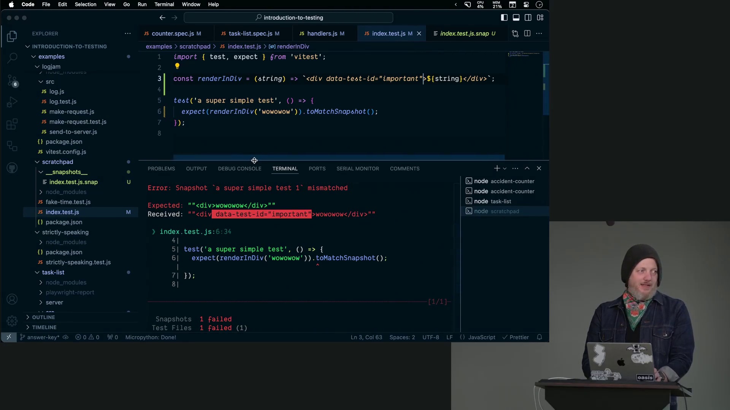The width and height of the screenshot is (730, 410).
Task: Open the customize layout icon
Action: click(540, 17)
